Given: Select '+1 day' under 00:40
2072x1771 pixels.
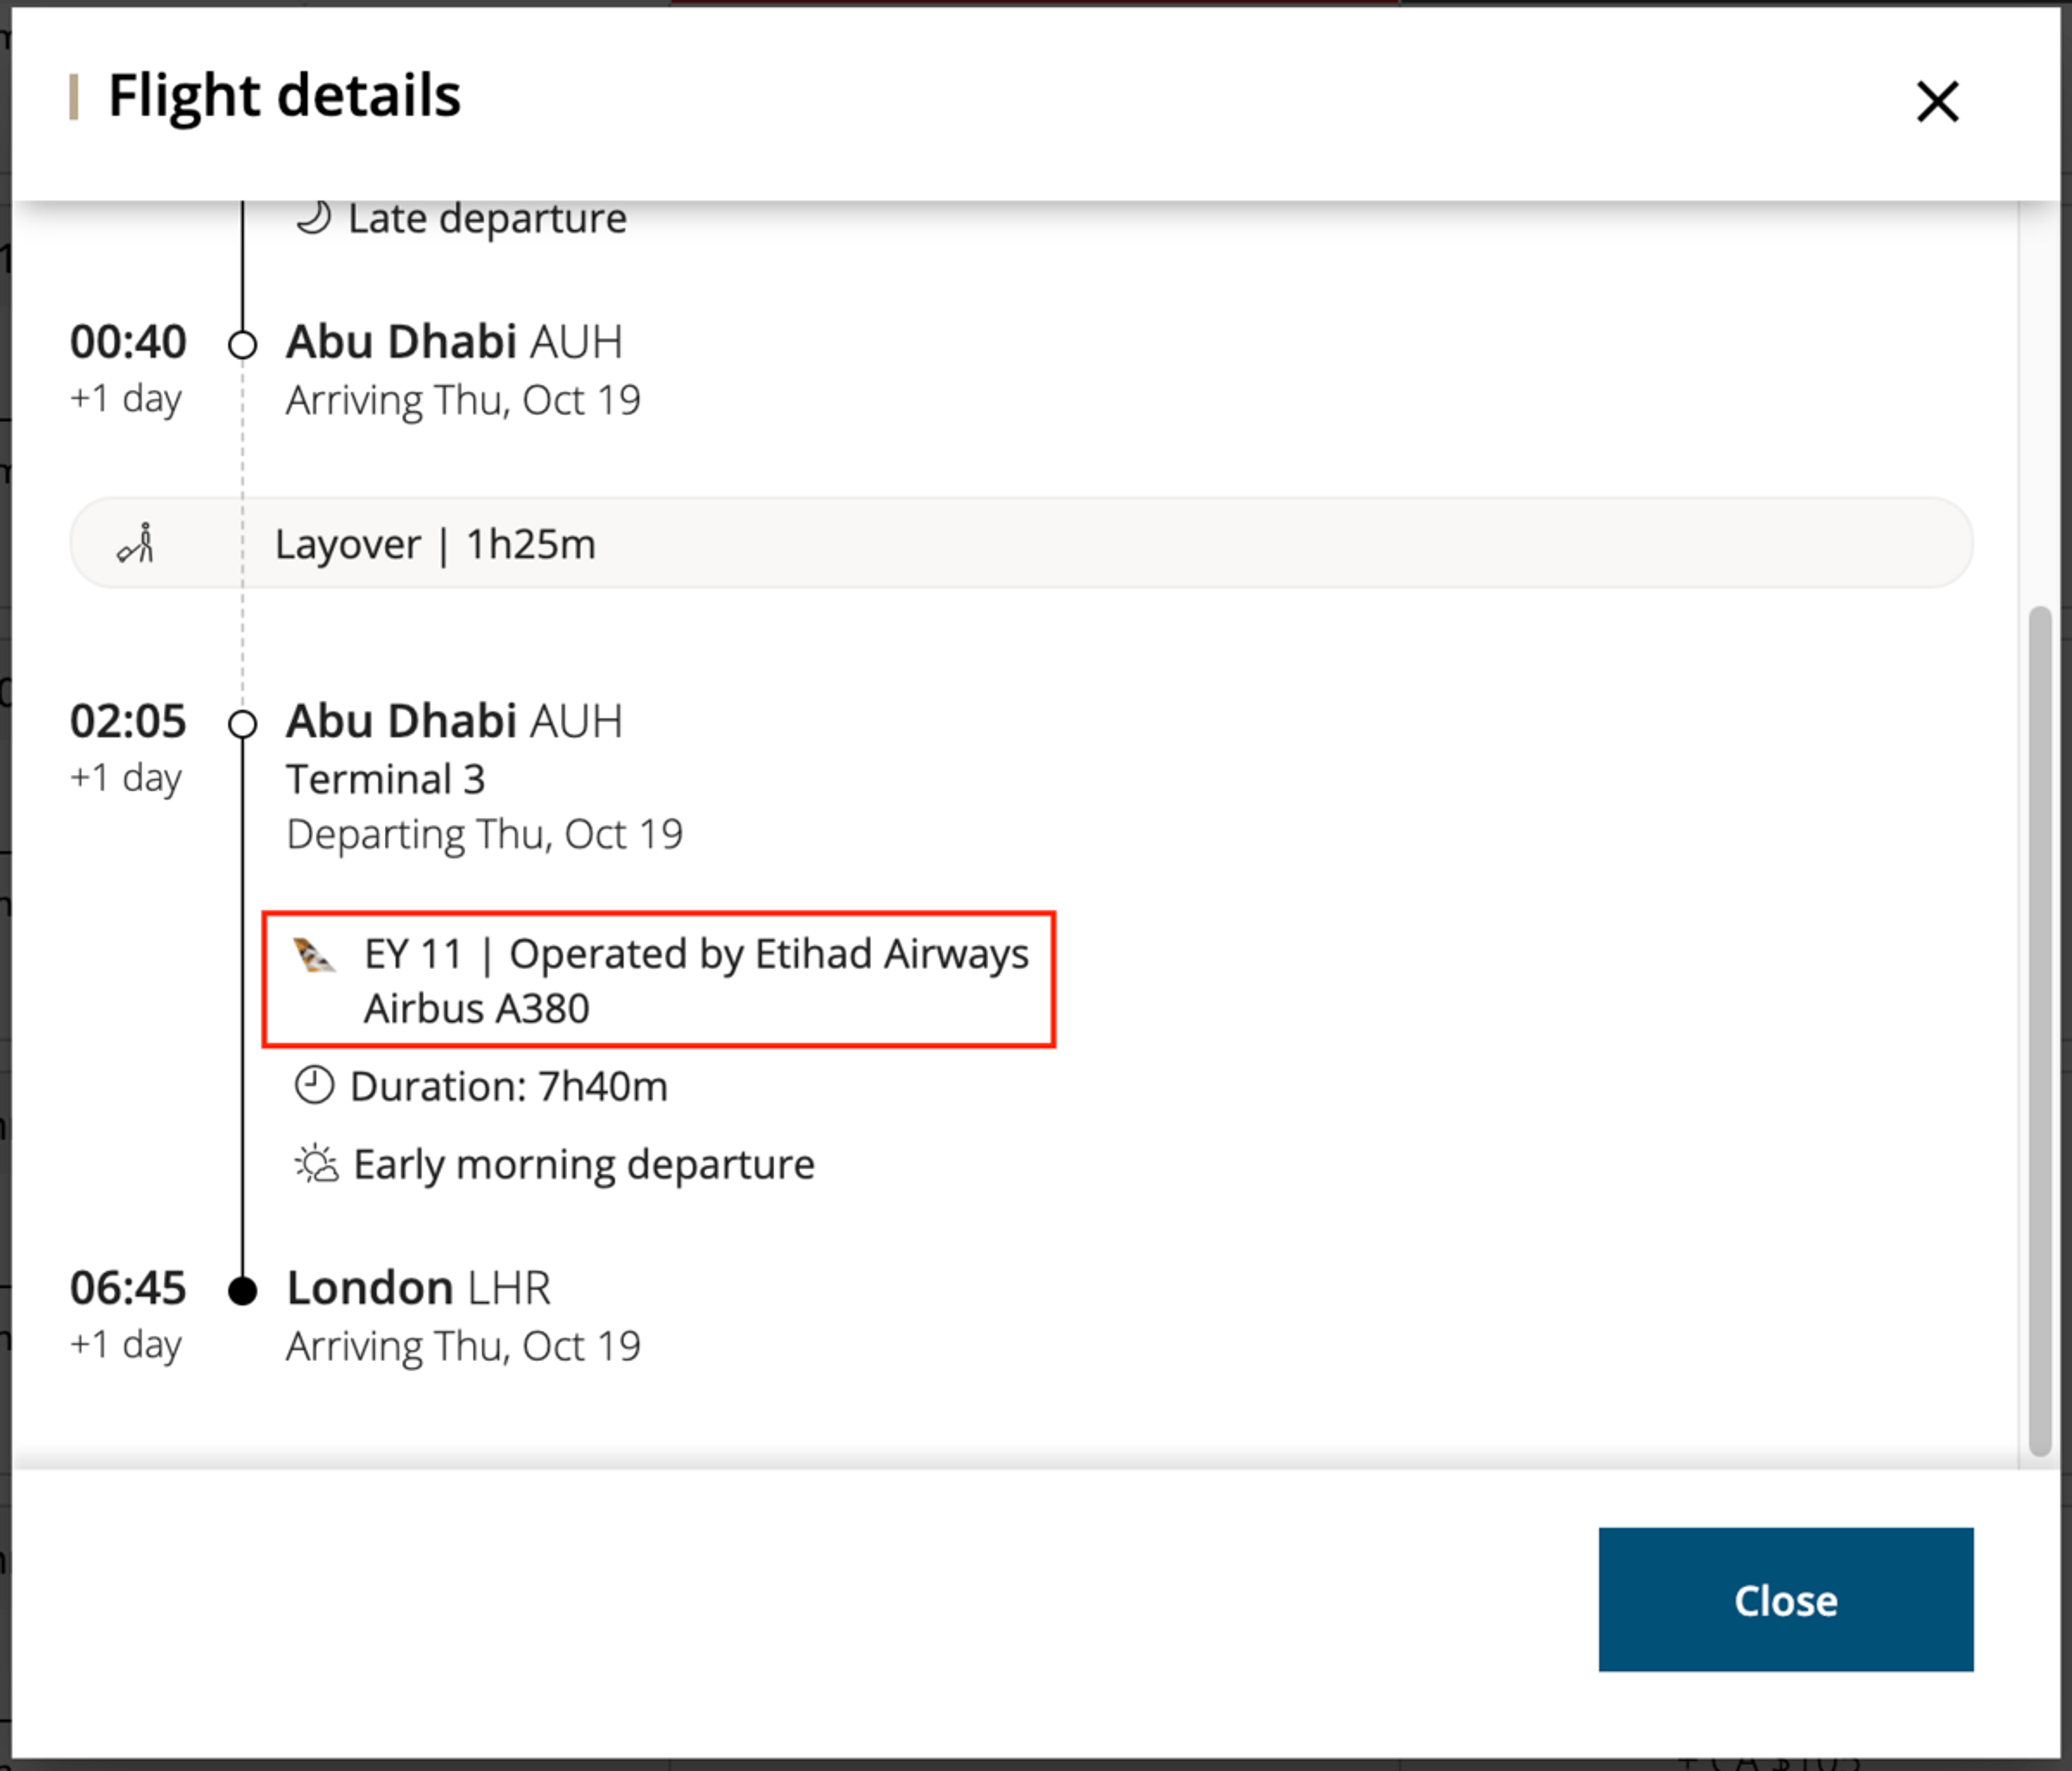Looking at the screenshot, I should click(x=126, y=398).
